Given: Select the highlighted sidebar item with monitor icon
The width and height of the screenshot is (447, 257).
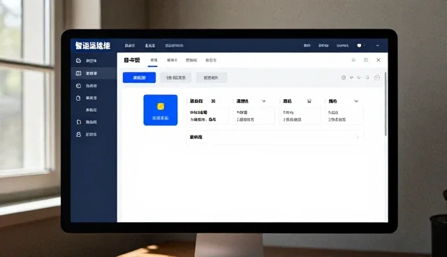Looking at the screenshot, I should (x=94, y=73).
